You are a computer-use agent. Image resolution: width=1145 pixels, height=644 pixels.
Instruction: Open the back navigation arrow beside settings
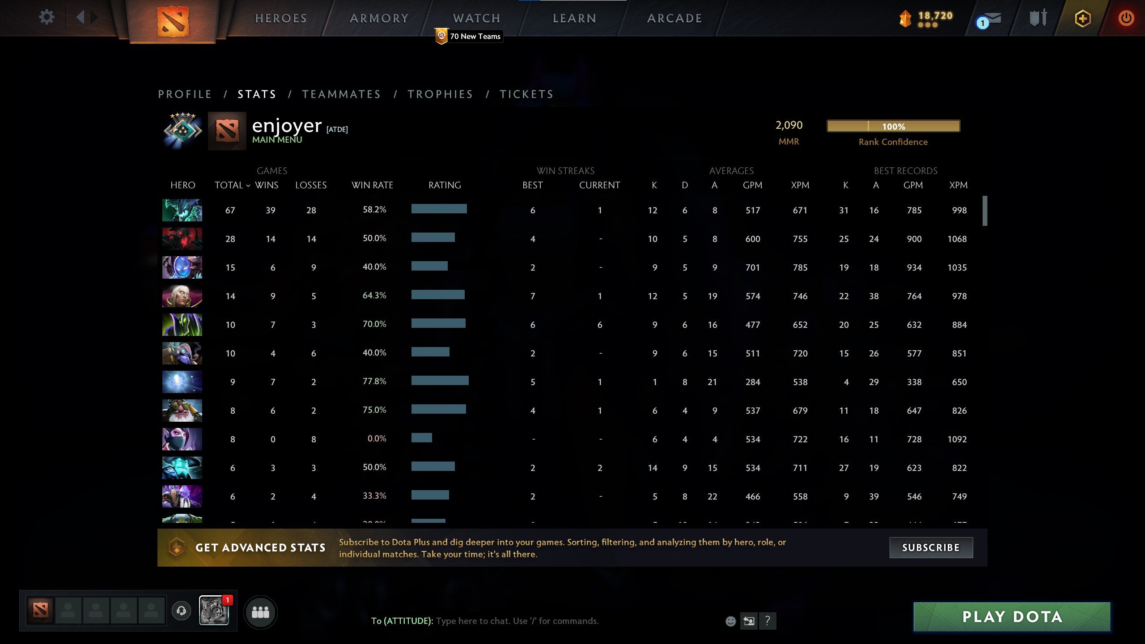(x=81, y=17)
